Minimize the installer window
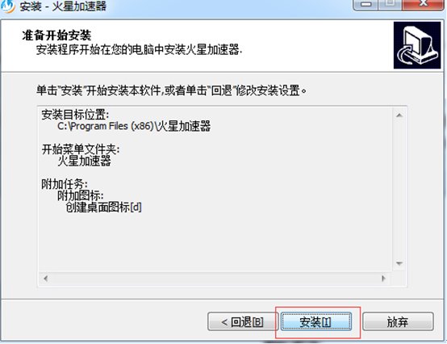The height and width of the screenshot is (344, 447). [366, 4]
